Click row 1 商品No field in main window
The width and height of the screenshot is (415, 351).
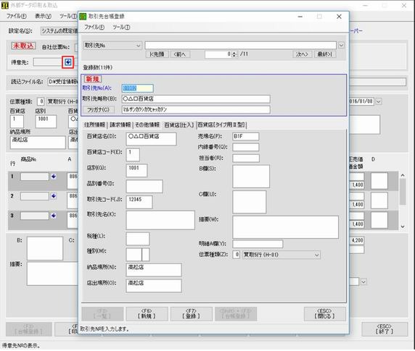35,177
